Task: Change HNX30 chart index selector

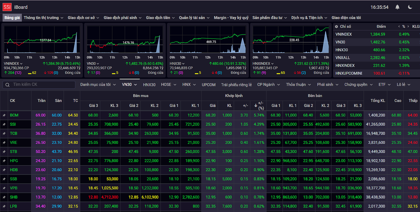Action: point(177,64)
